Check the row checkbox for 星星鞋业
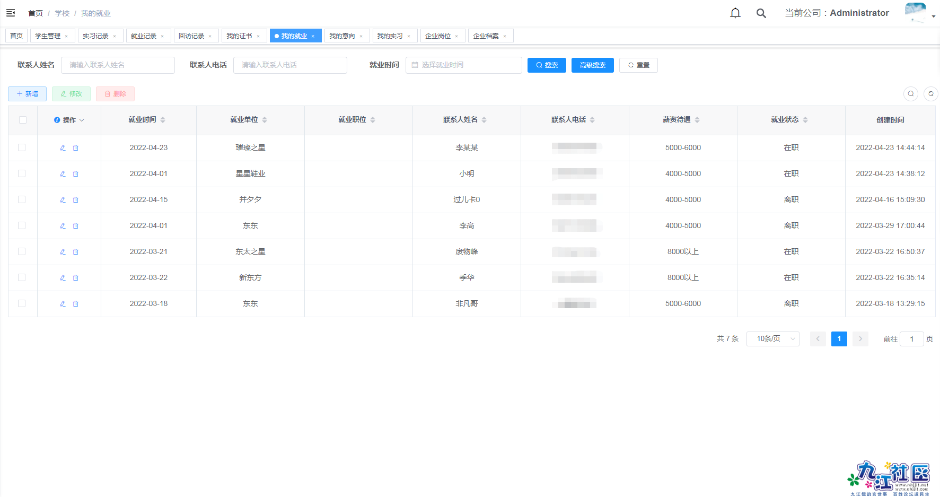 [x=22, y=173]
